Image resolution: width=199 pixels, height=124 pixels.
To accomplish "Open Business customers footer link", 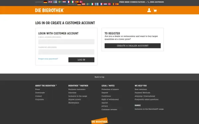I will (77, 89).
